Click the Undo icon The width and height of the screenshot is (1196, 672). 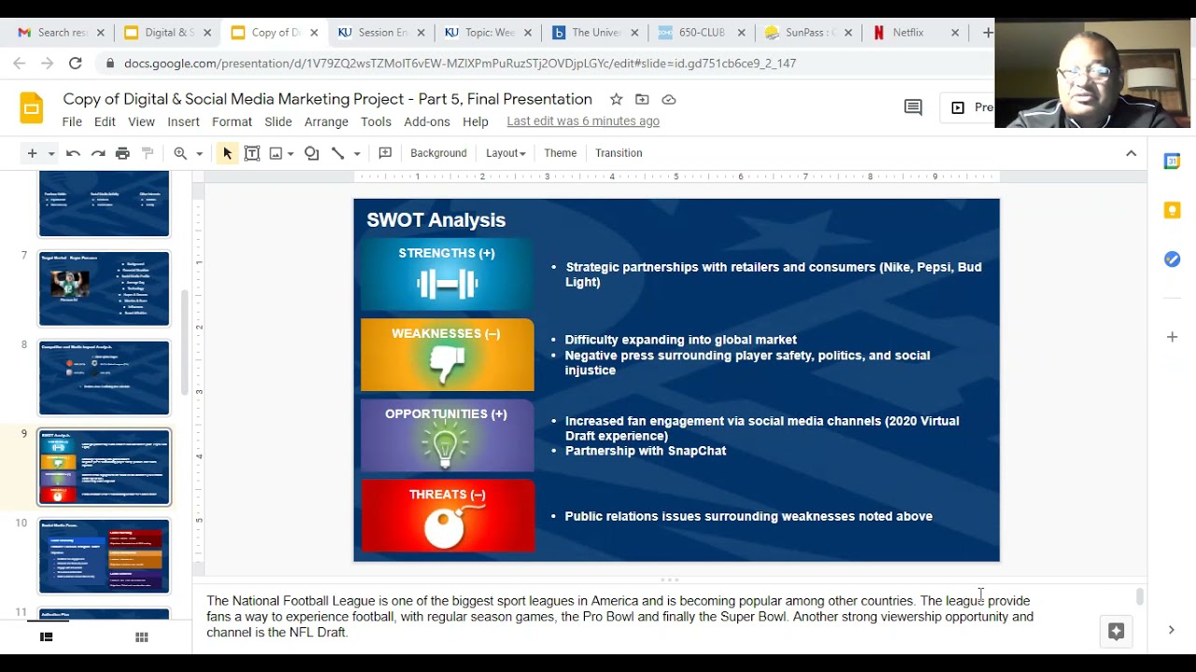[x=73, y=153]
